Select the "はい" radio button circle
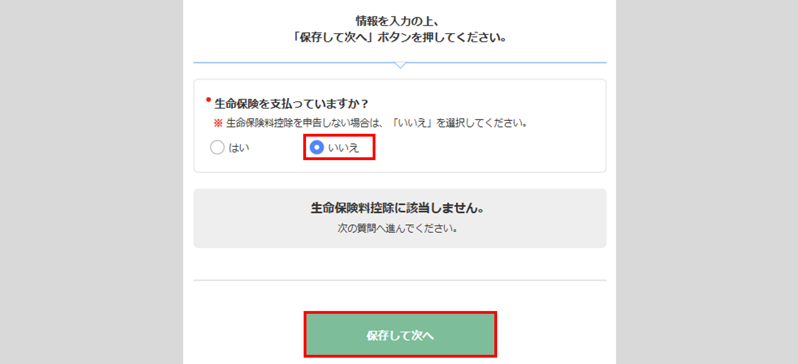The height and width of the screenshot is (364, 798). click(217, 147)
